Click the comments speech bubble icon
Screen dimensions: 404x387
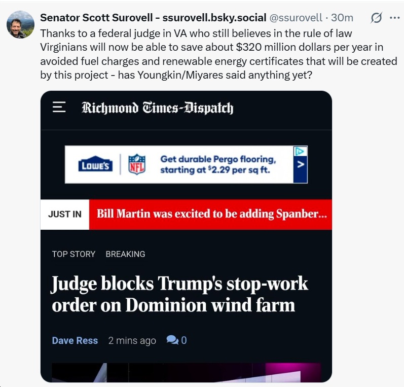pyautogui.click(x=172, y=340)
